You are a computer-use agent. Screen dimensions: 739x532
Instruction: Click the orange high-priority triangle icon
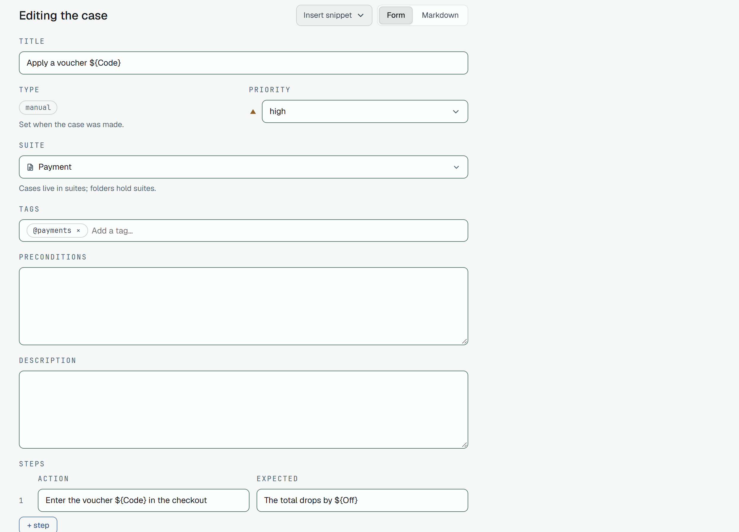pos(253,112)
